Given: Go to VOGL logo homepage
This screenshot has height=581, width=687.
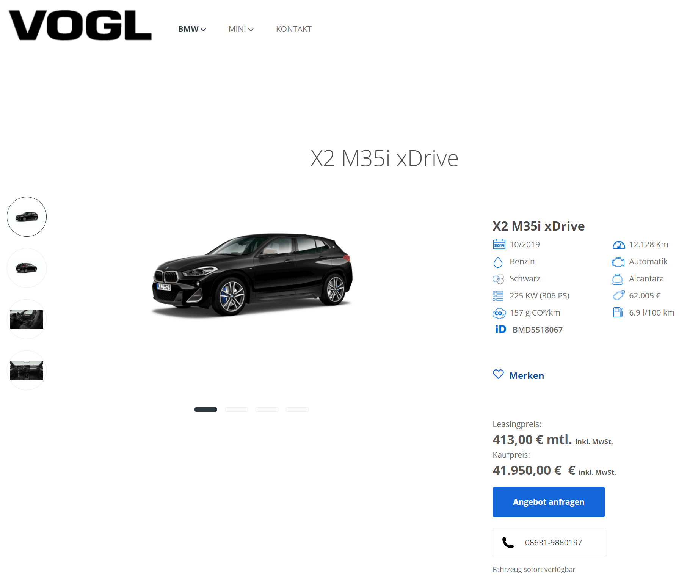Looking at the screenshot, I should (x=80, y=25).
